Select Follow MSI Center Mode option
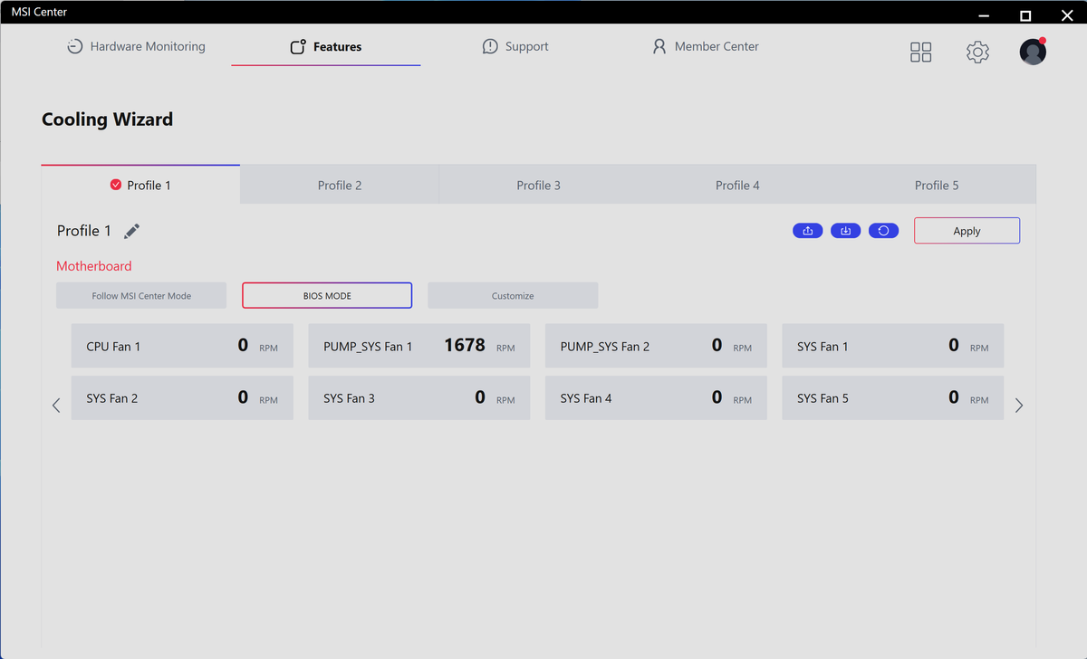 pos(141,296)
